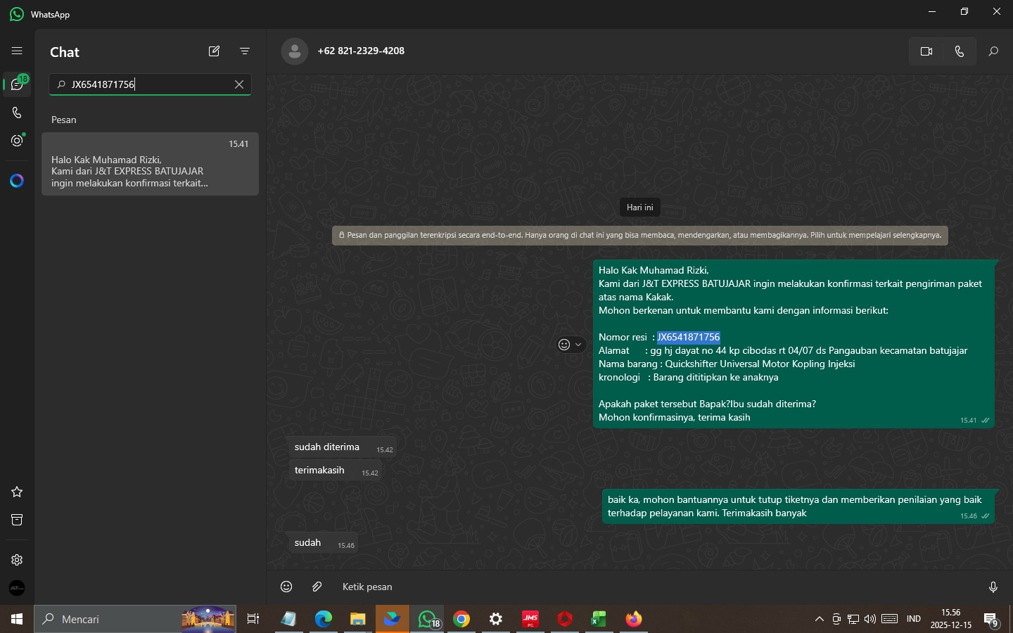Viewport: 1013px width, 633px height.
Task: Open the emoji picker in message bar
Action: [286, 587]
